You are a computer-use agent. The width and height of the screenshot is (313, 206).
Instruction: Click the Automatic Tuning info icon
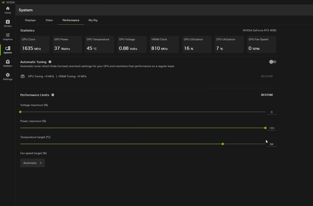50,62
